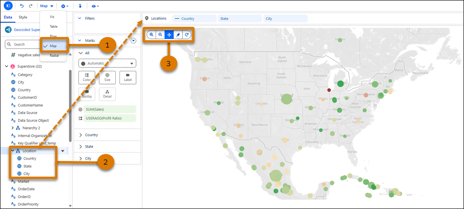Select the OrderDate field

(x=26, y=189)
